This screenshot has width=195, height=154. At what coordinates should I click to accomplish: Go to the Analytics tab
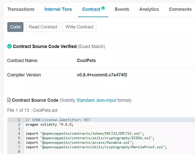pyautogui.click(x=149, y=9)
